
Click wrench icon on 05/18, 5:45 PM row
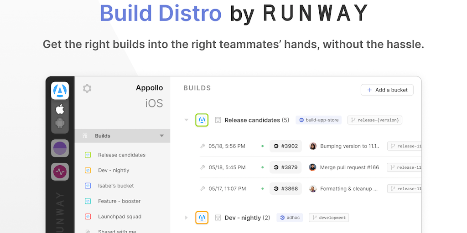(x=203, y=167)
